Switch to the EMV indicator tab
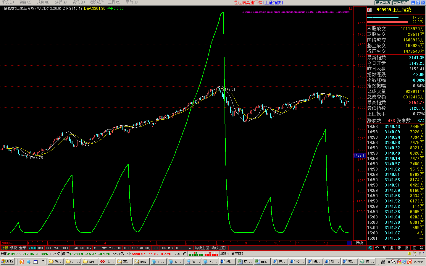The image size is (426, 266). point(104,248)
